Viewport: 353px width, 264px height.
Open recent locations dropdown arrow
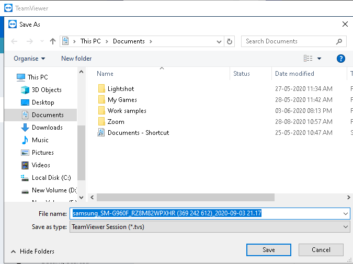tap(42, 41)
